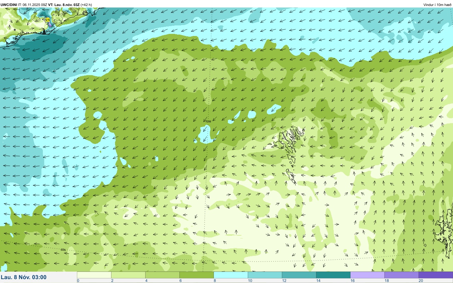Pick the 12–14 m/s teal legend swatch
Image resolution: width=453 pixels, height=283 pixels.
(299, 275)
